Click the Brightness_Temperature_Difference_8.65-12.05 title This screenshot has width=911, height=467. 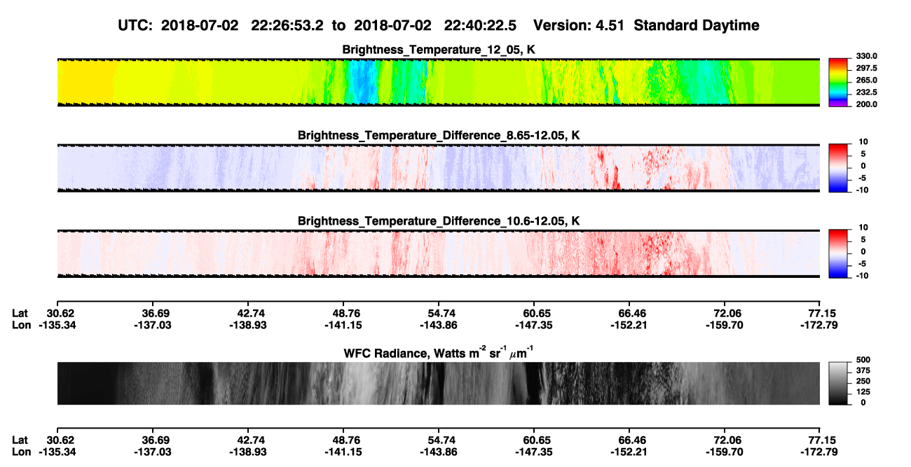click(x=439, y=135)
